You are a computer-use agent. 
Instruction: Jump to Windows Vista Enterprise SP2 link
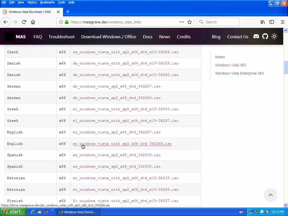239,73
